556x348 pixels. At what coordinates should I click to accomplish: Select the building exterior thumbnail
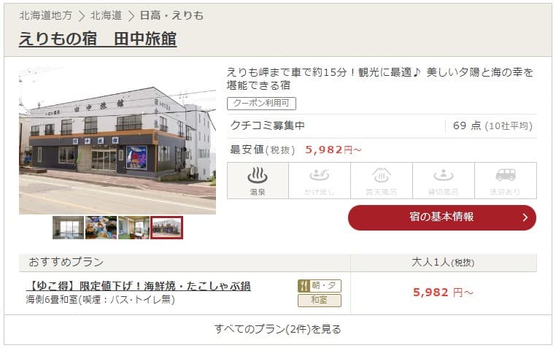click(166, 228)
